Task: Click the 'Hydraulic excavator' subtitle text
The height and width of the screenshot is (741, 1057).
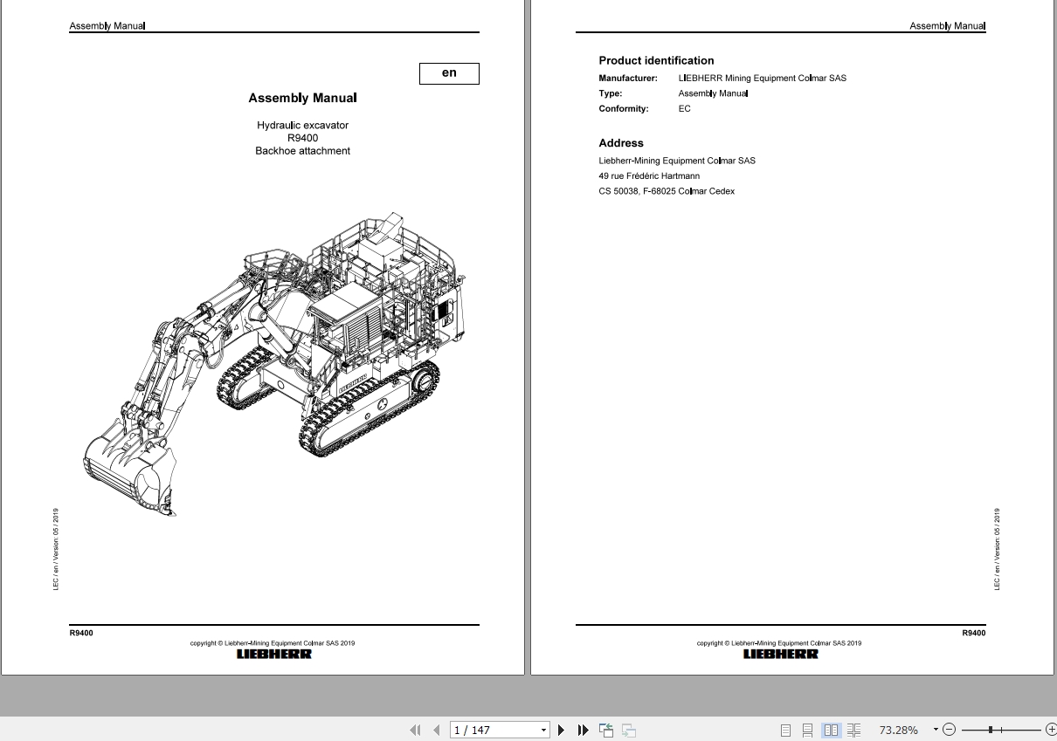Action: click(x=302, y=126)
